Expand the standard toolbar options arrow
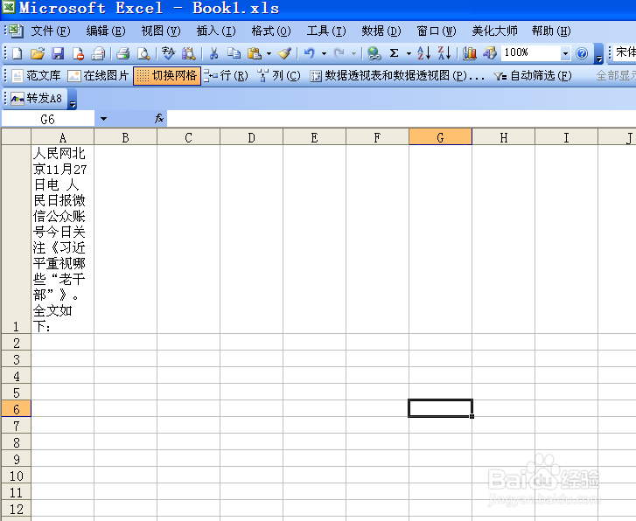The width and height of the screenshot is (636, 521). [x=598, y=54]
